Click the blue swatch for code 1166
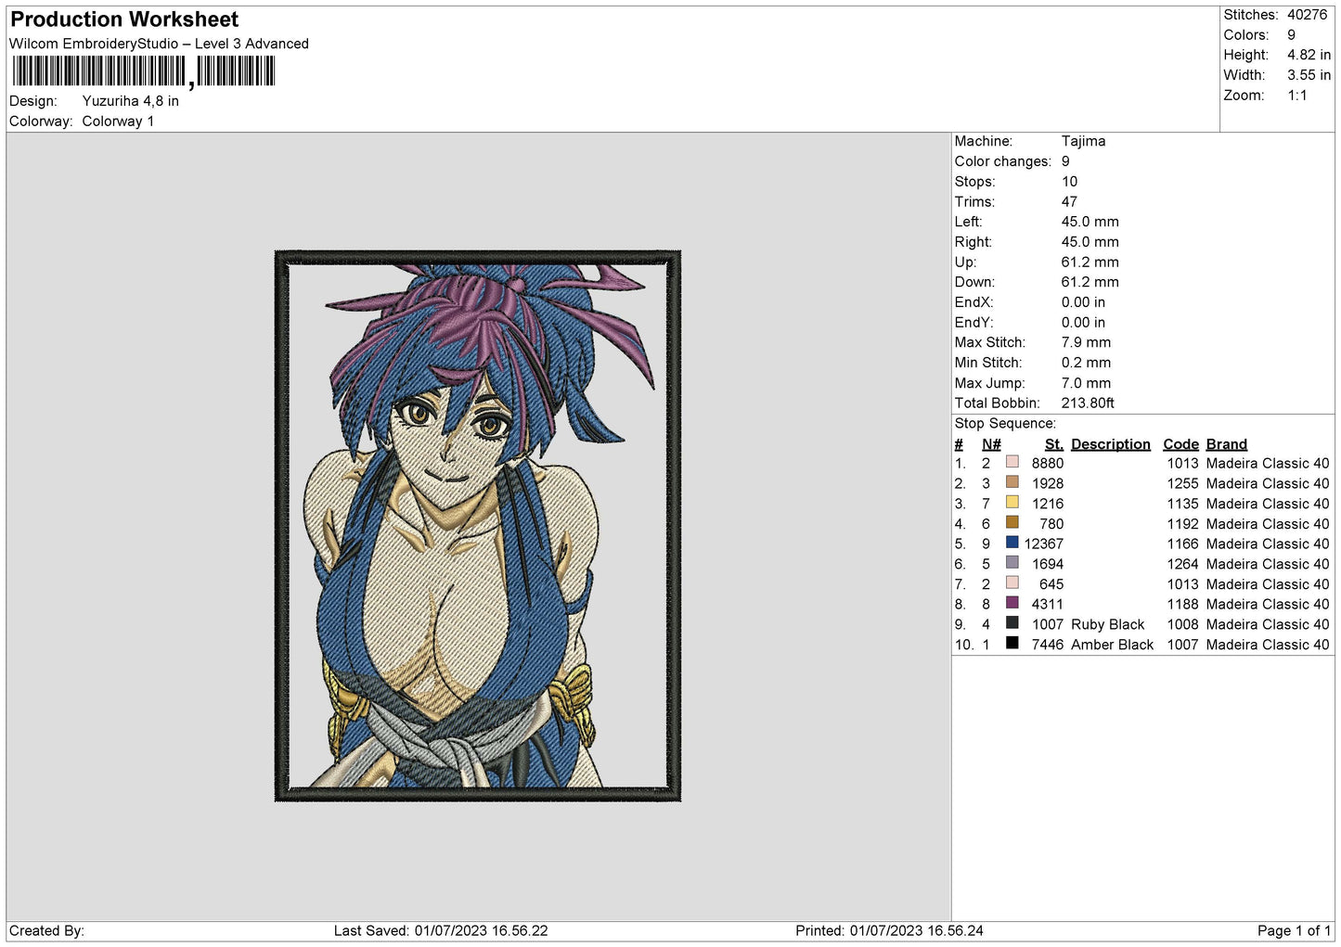This screenshot has height=947, width=1341. click(1012, 543)
